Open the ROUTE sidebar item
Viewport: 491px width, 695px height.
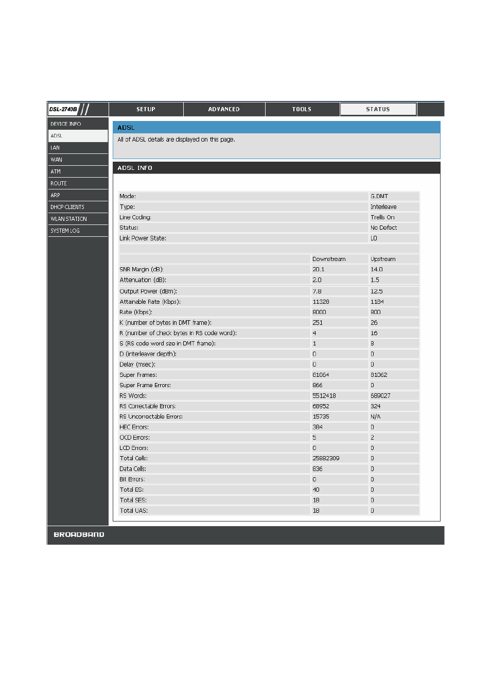(78, 183)
